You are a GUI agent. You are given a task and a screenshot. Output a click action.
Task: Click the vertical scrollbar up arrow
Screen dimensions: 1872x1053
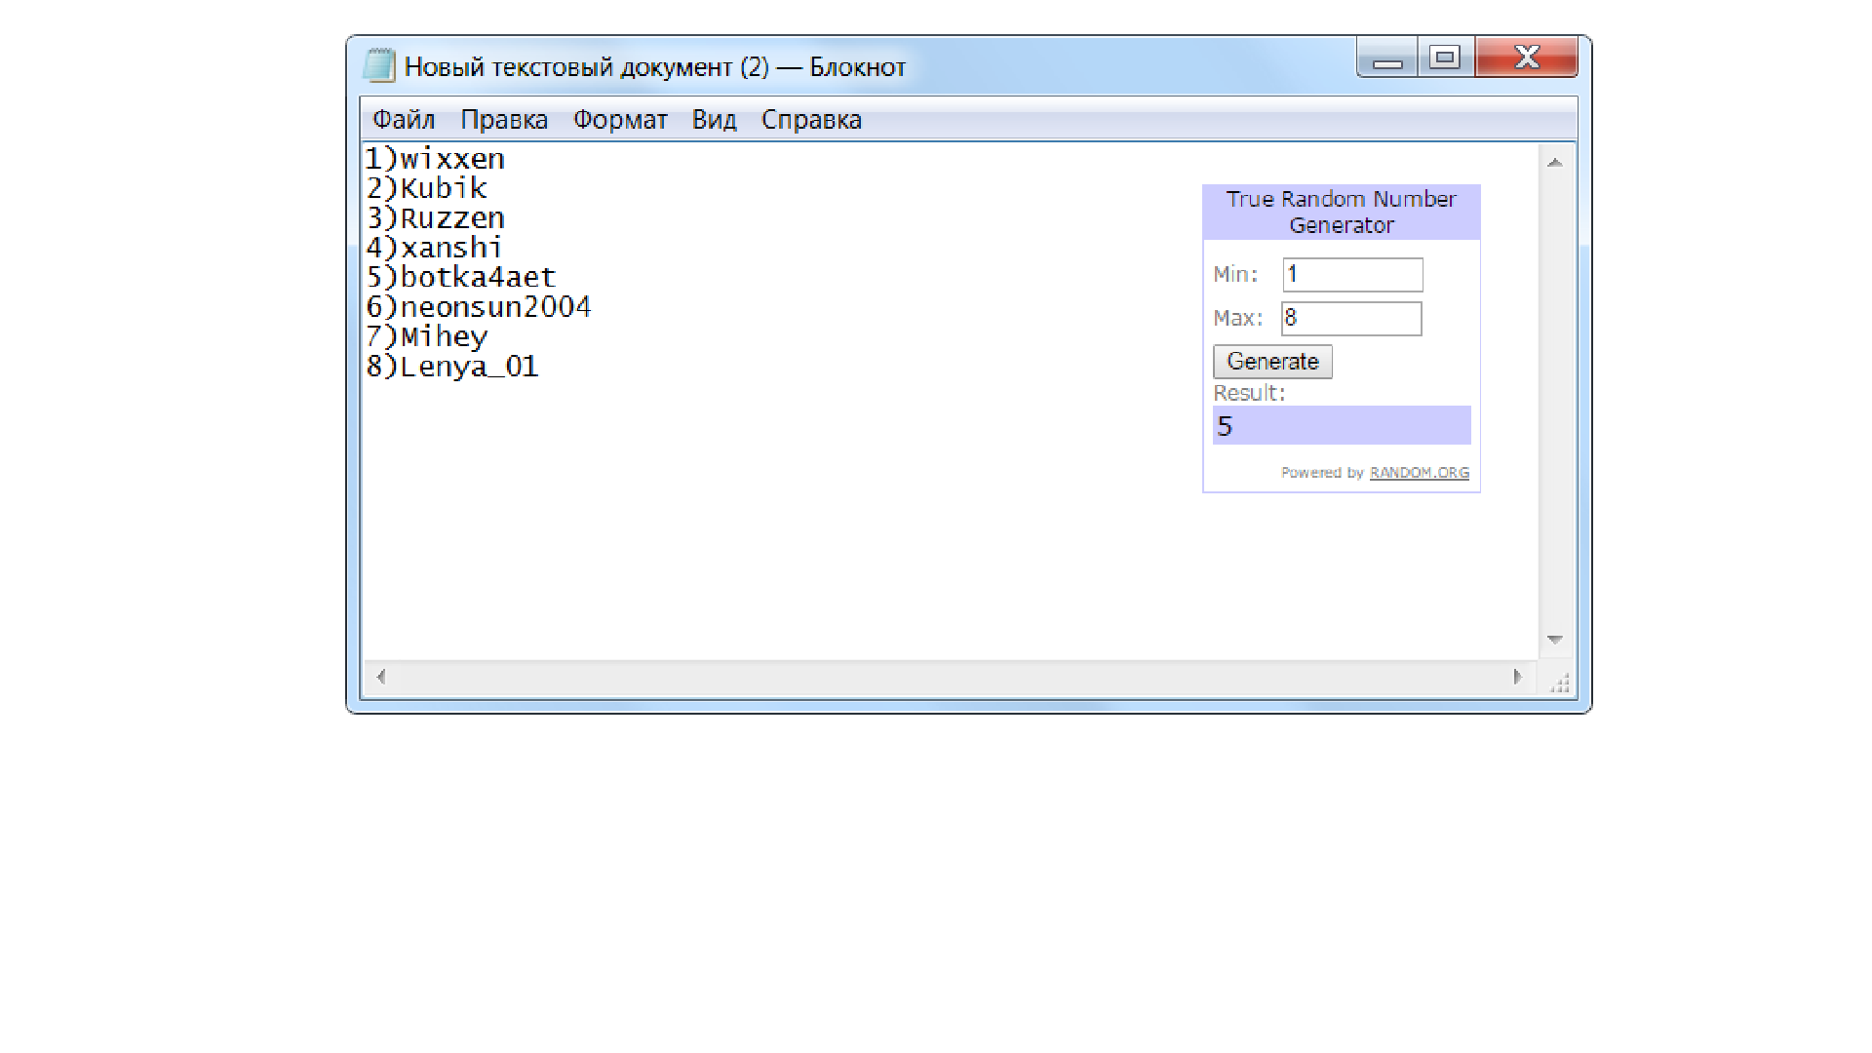pos(1555,163)
